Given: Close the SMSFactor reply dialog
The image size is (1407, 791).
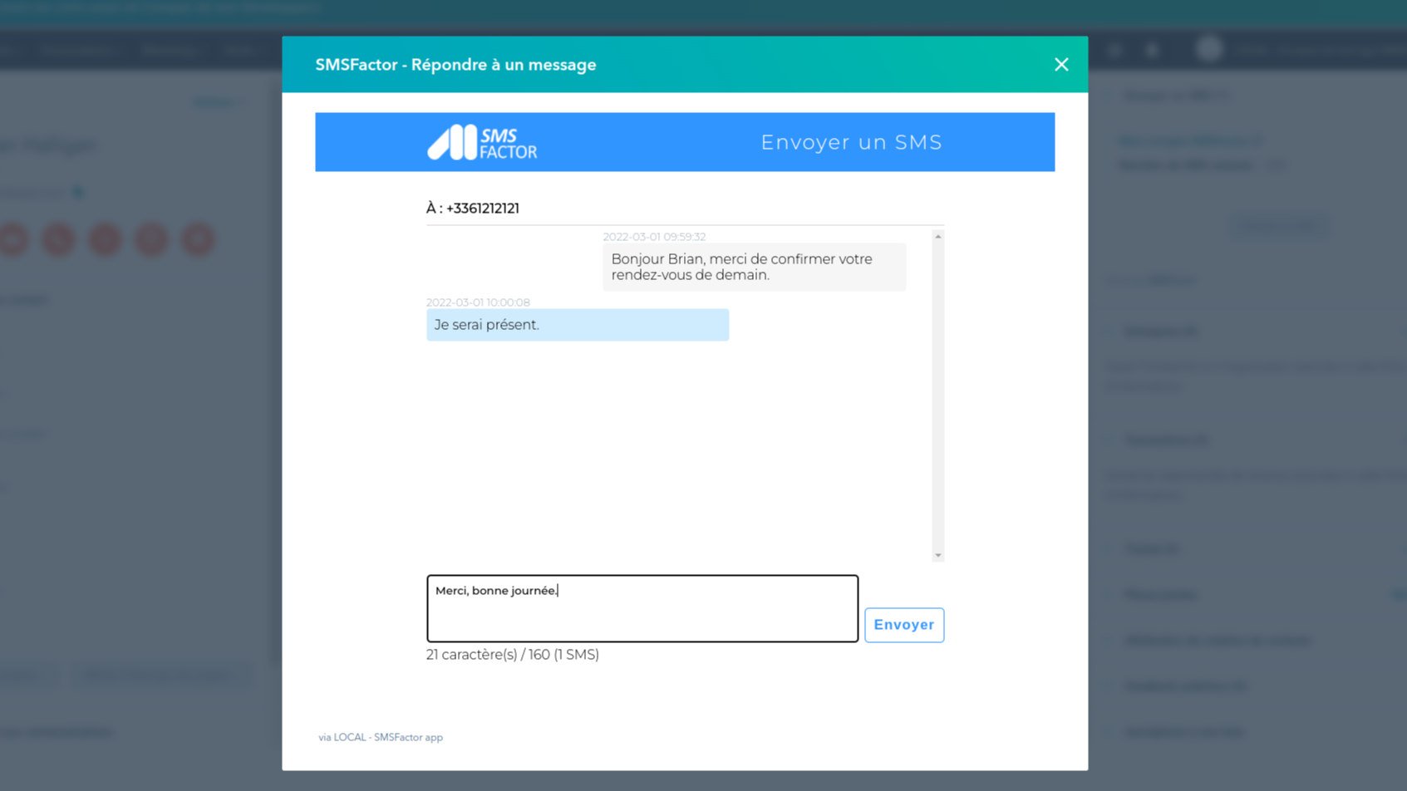Looking at the screenshot, I should 1060,65.
